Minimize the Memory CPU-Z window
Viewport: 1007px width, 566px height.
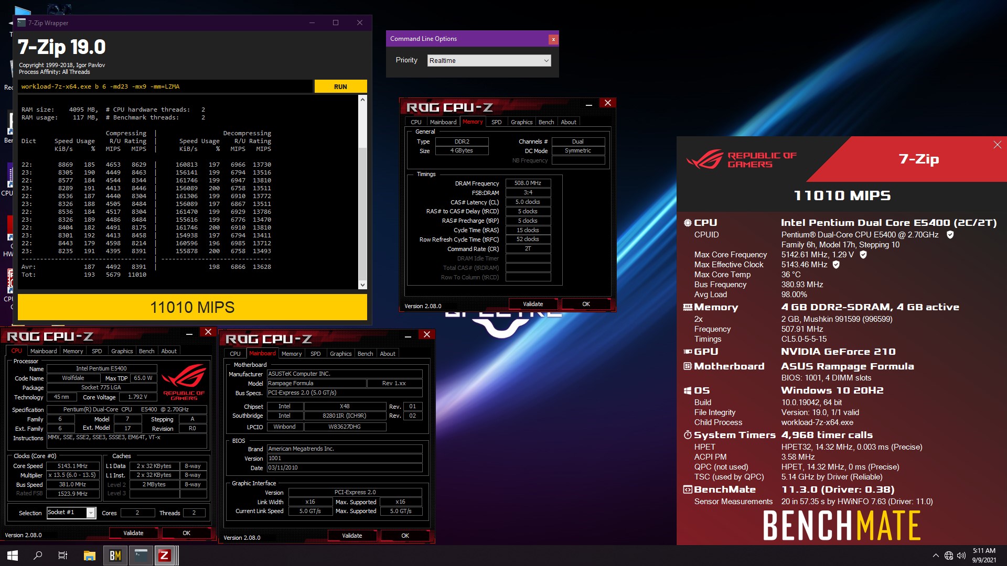(589, 104)
